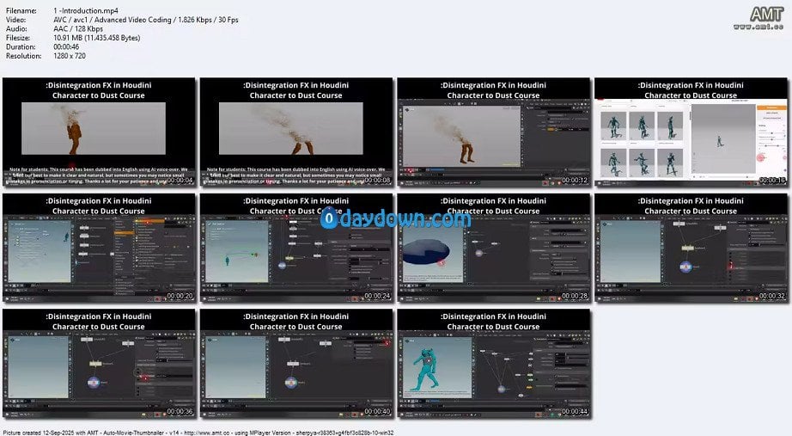This screenshot has height=436, width=792.
Task: Click the "Audio:" label
Action: pyautogui.click(x=16, y=29)
